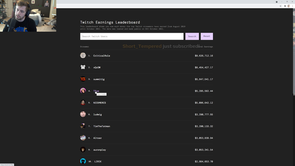Open Chrome profile avatar
The height and width of the screenshot is (166, 295).
289,6
